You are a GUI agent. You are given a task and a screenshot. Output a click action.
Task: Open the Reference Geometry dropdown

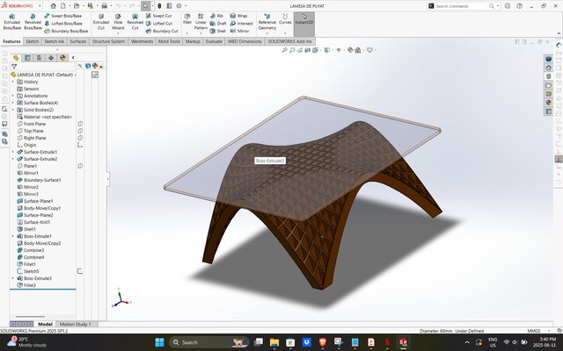click(x=267, y=24)
